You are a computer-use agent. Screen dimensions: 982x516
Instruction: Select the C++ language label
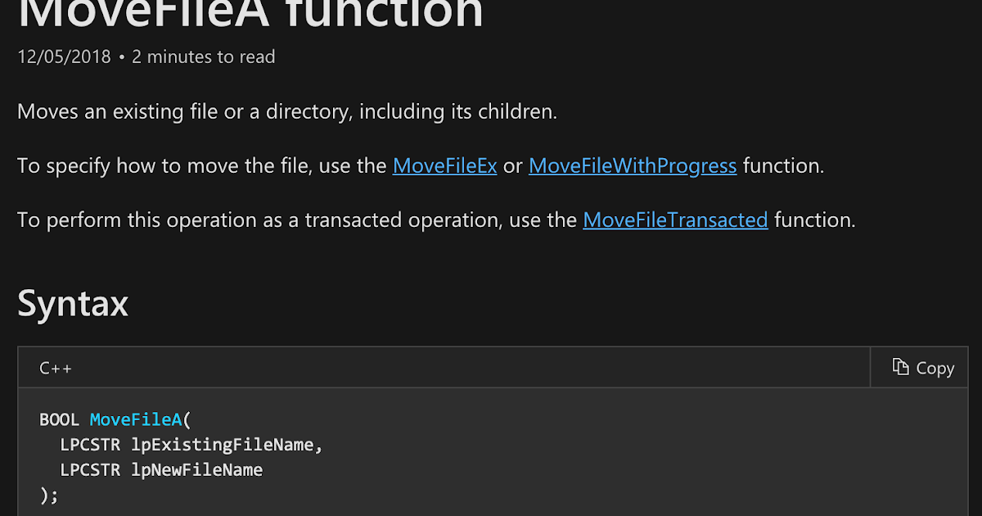[x=56, y=368]
